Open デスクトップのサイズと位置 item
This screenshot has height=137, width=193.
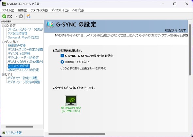tap(26, 62)
